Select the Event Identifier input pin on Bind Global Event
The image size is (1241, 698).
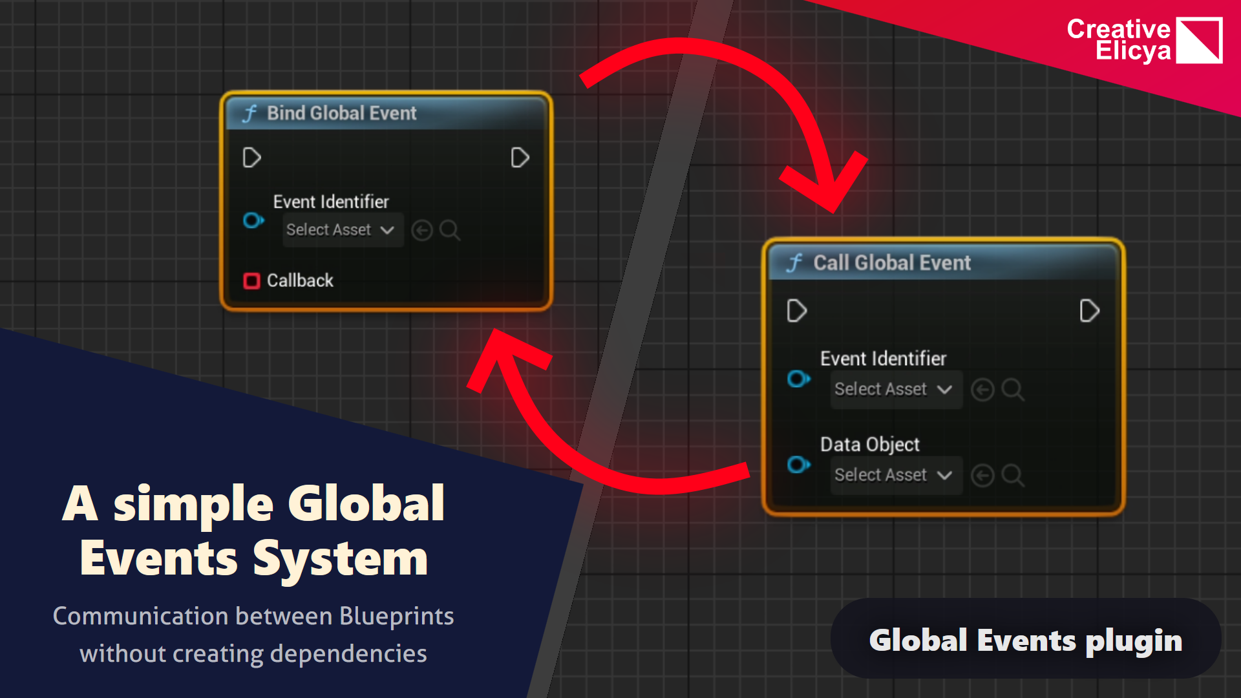click(253, 220)
